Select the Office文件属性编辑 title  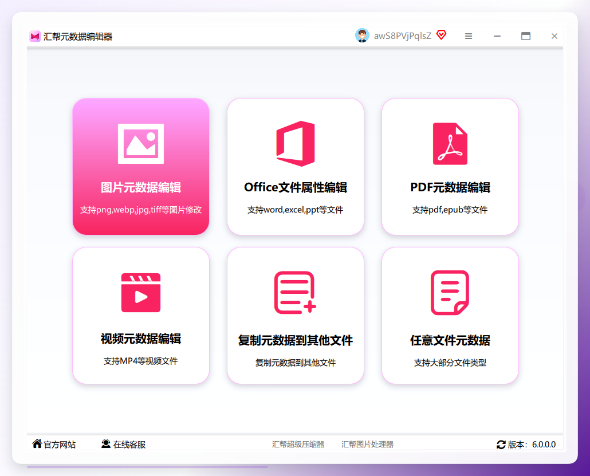click(x=296, y=187)
